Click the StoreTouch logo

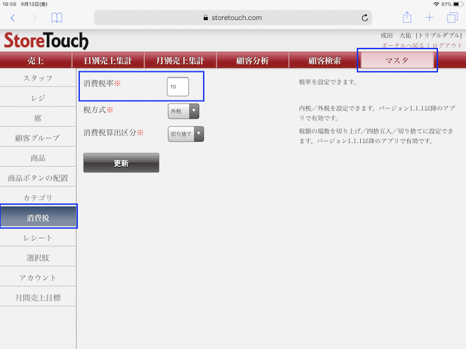point(46,41)
